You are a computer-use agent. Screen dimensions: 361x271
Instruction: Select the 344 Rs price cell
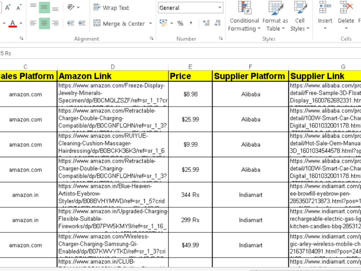(190, 195)
